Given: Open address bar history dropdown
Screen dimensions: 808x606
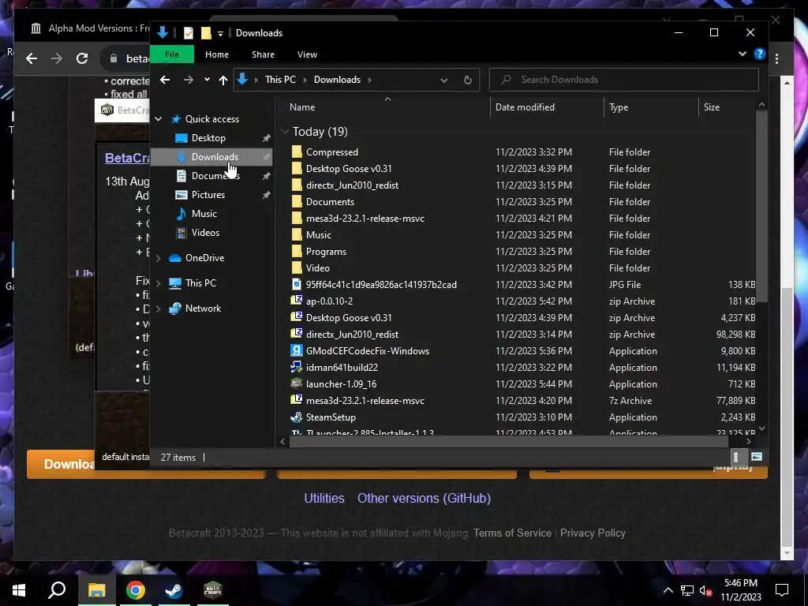Looking at the screenshot, I should pos(443,80).
